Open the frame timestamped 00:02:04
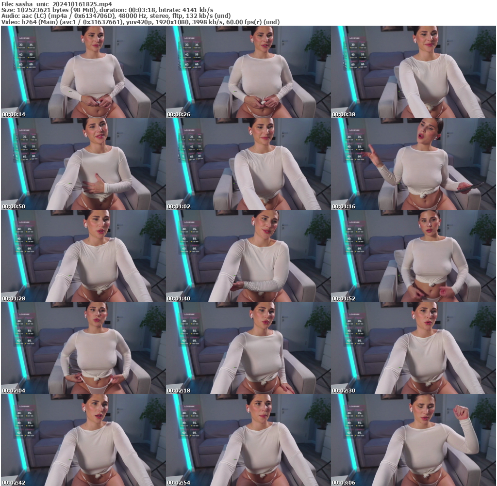 83,348
